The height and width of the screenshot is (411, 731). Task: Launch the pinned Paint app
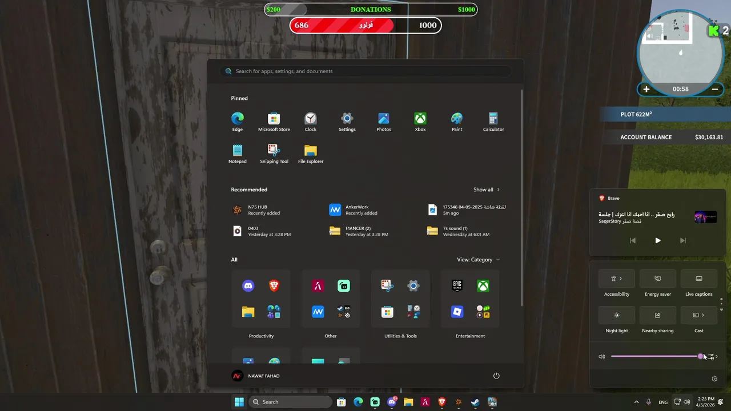coord(457,122)
